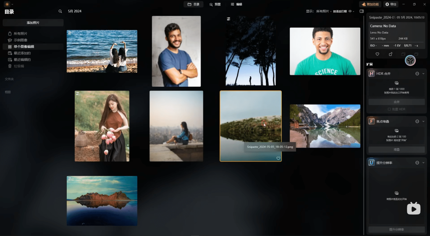Collapse the 提升分辨率 panel chevron
The width and height of the screenshot is (430, 236).
(423, 163)
